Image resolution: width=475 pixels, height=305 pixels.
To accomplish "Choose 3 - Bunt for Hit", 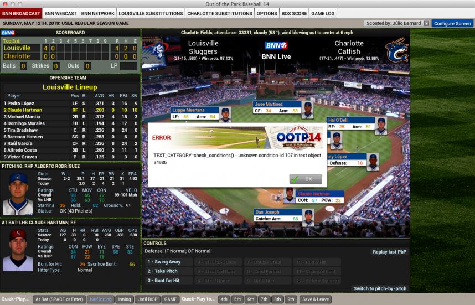I will pos(169,281).
